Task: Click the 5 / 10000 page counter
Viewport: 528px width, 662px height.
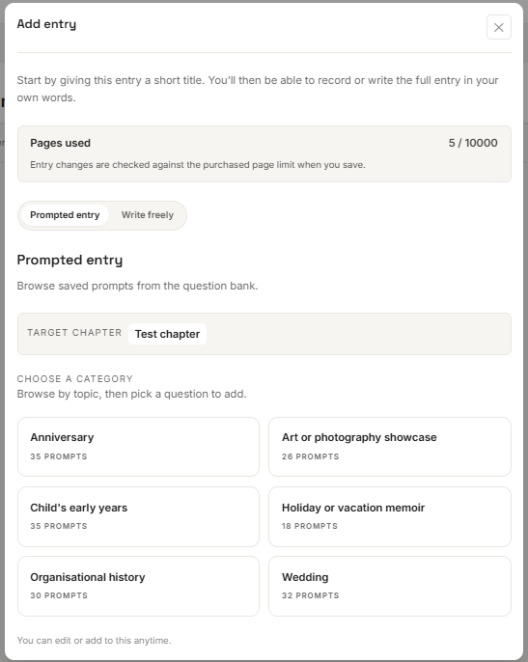Action: click(473, 143)
